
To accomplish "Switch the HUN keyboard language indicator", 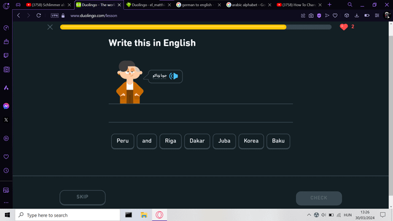I will pyautogui.click(x=348, y=215).
